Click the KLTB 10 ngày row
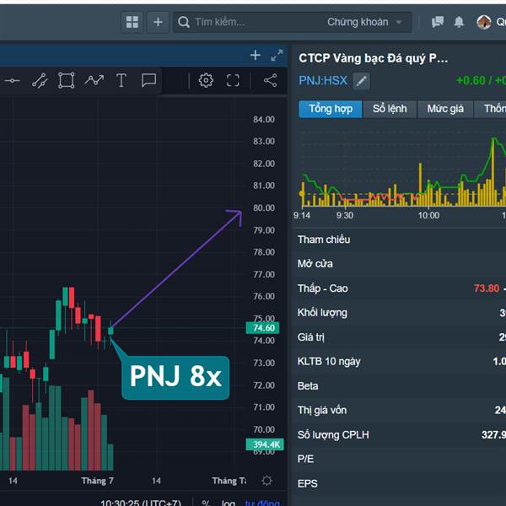This screenshot has height=506, width=506. 400,362
